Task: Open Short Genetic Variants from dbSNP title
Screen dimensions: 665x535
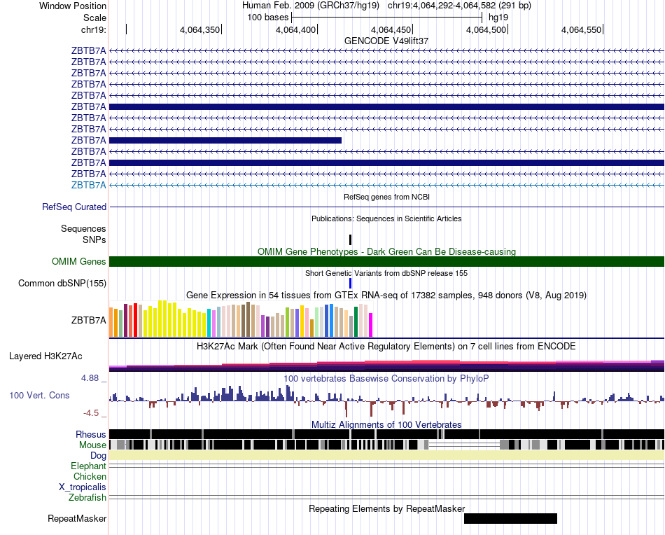Action: (x=386, y=273)
